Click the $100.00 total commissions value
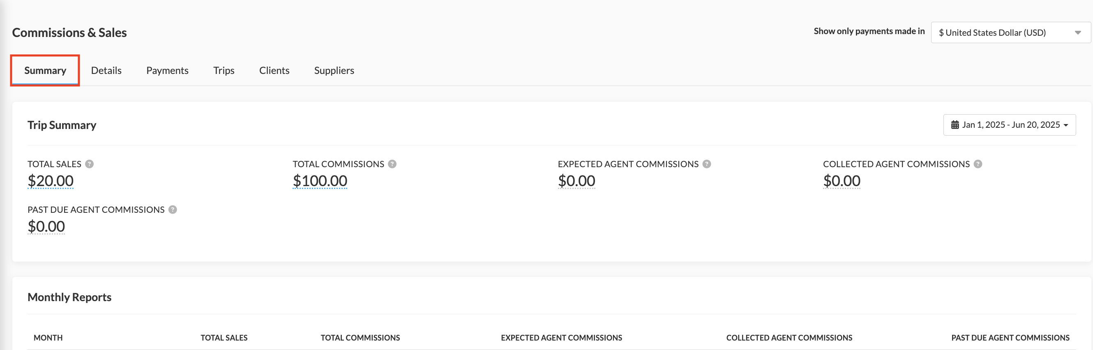 coord(320,181)
